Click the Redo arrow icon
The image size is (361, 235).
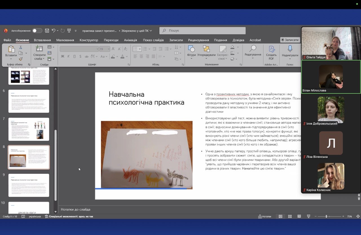pos(62,31)
